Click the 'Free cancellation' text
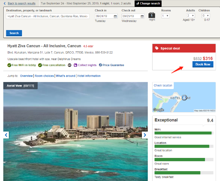This screenshot has width=220, height=181. pos(54,65)
